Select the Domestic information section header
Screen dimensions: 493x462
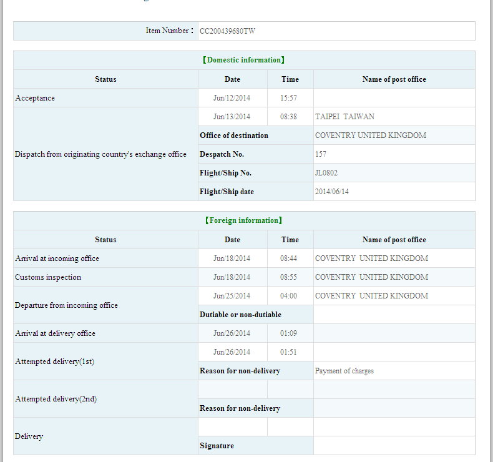[x=244, y=61]
